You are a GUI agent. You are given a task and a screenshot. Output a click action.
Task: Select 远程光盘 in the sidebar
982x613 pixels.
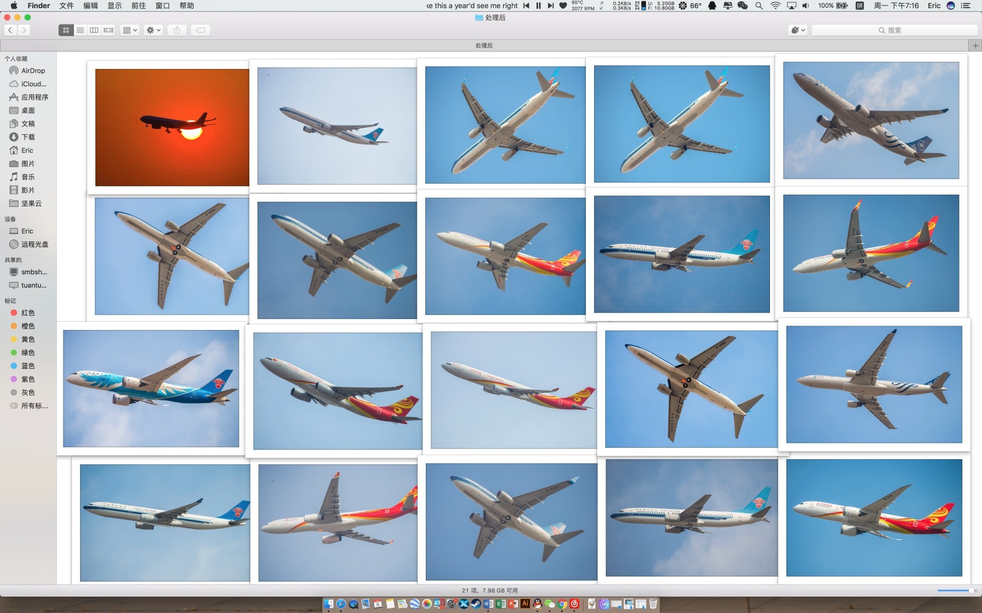tap(28, 244)
